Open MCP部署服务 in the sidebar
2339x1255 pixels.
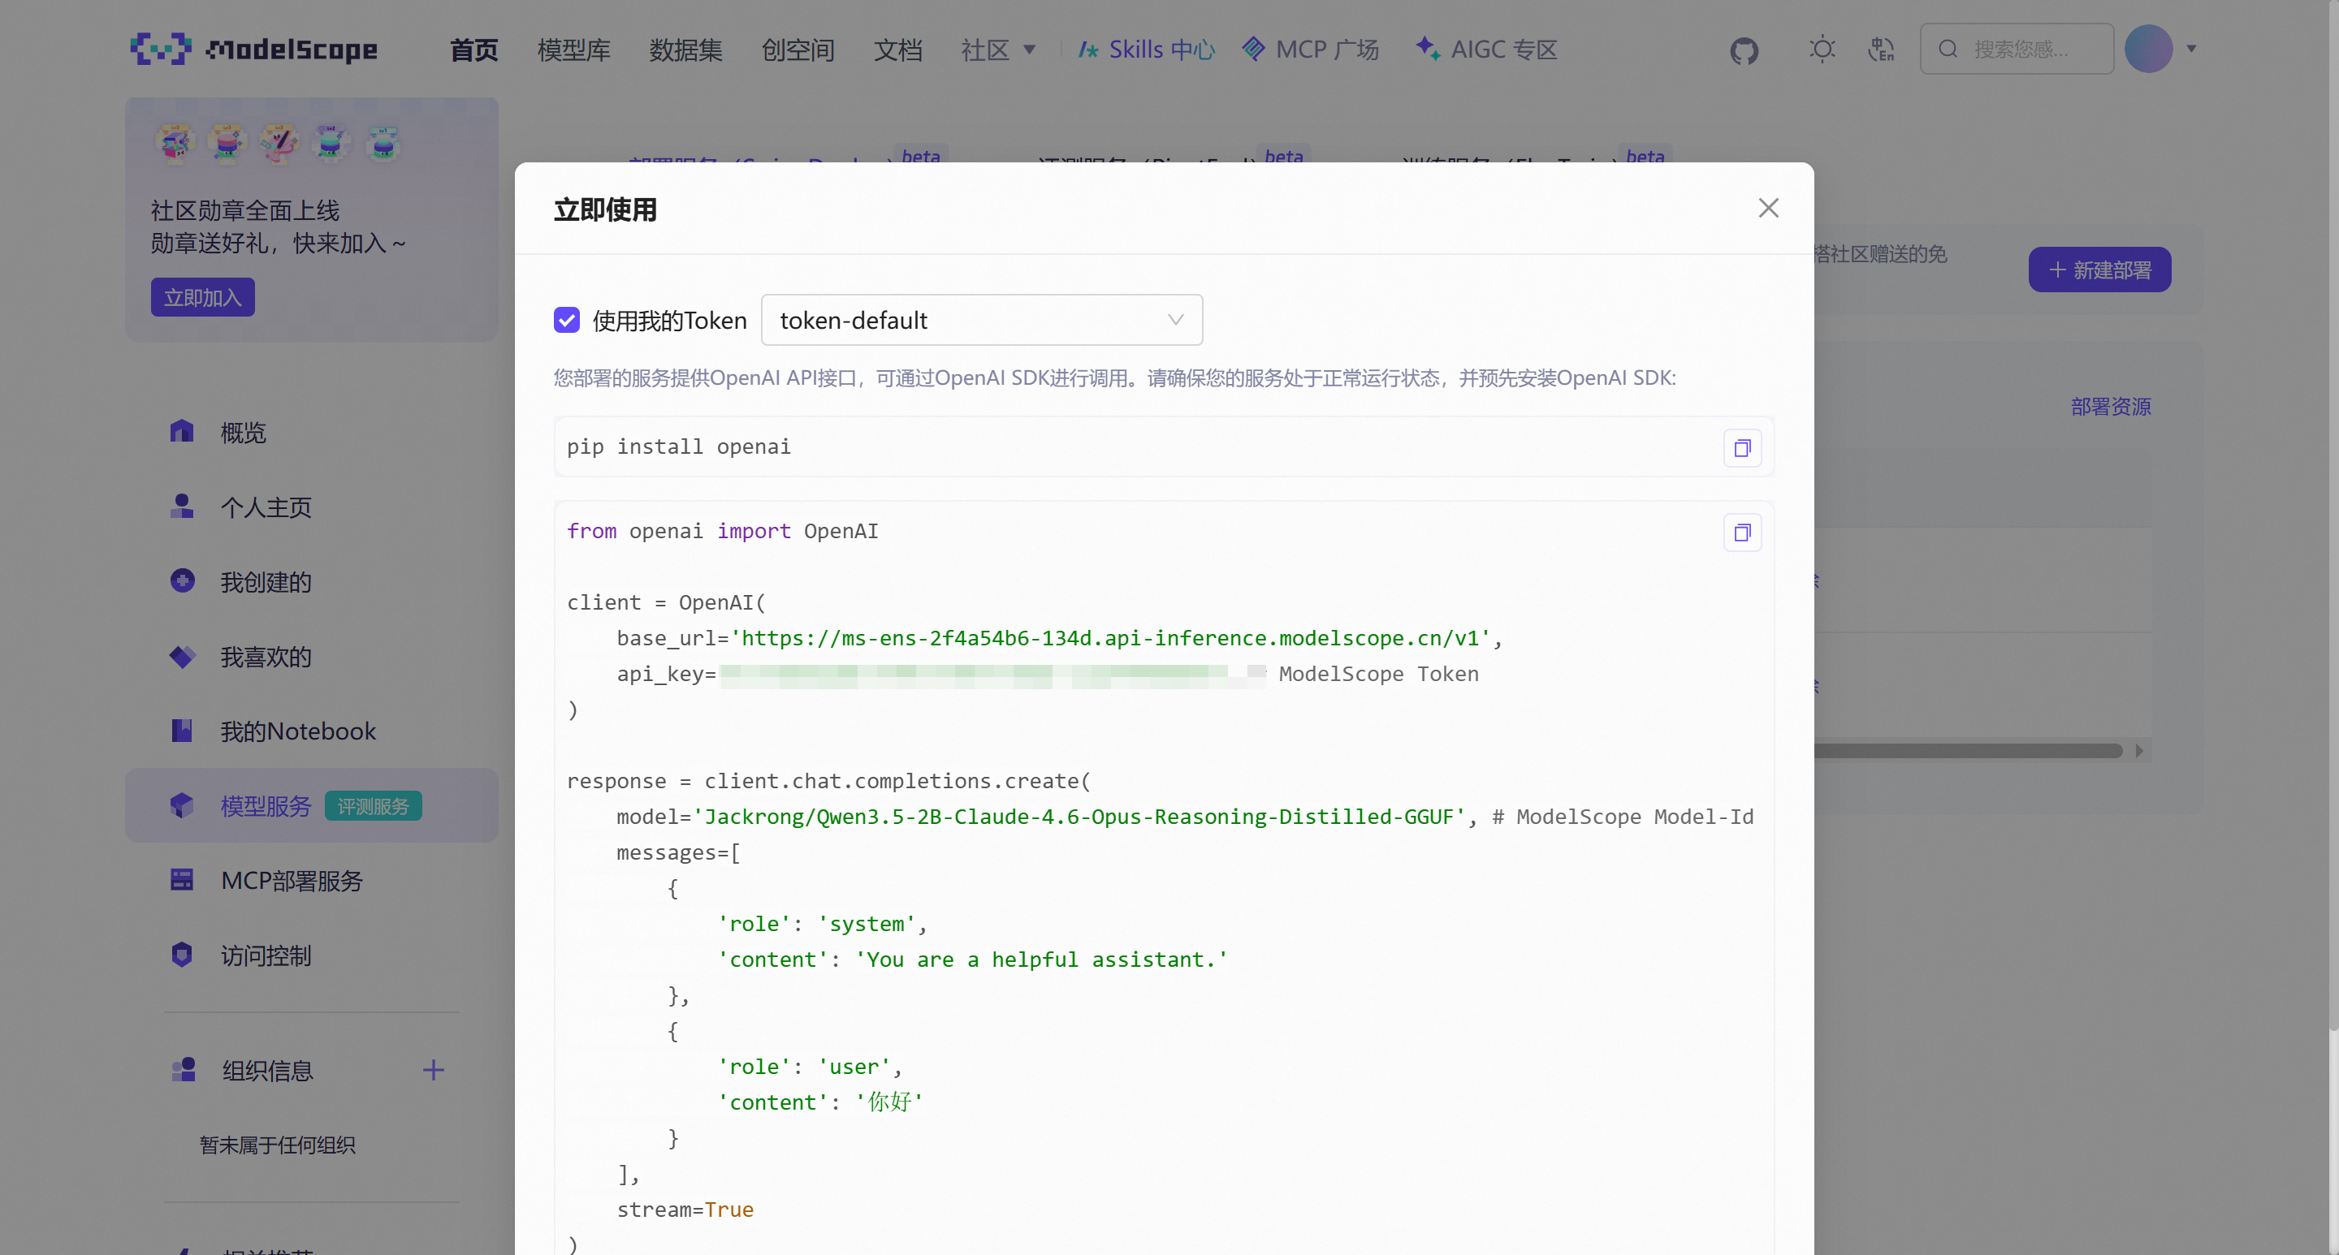292,880
